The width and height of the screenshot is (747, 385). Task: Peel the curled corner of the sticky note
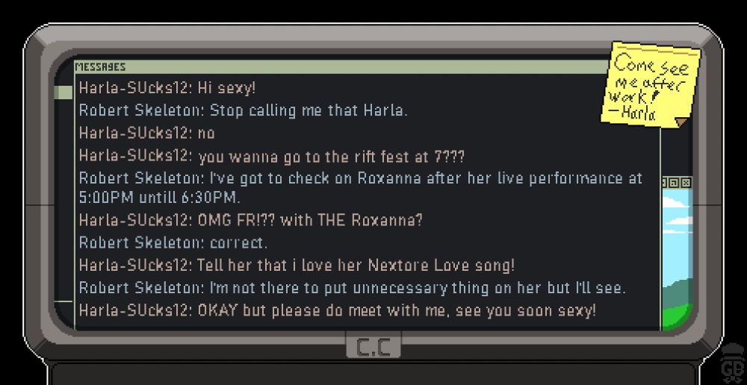pyautogui.click(x=682, y=123)
